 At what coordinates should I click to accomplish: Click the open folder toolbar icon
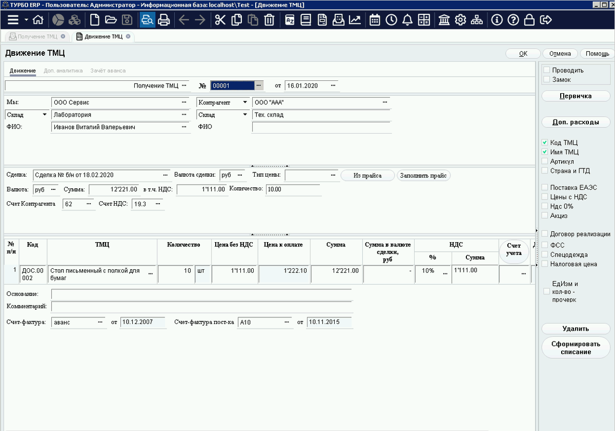pos(111,20)
